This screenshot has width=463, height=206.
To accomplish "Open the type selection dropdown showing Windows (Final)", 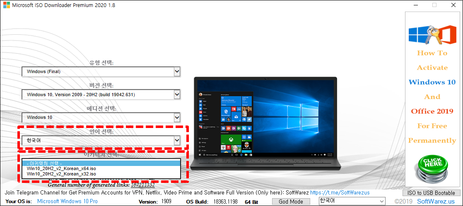I will [x=101, y=71].
